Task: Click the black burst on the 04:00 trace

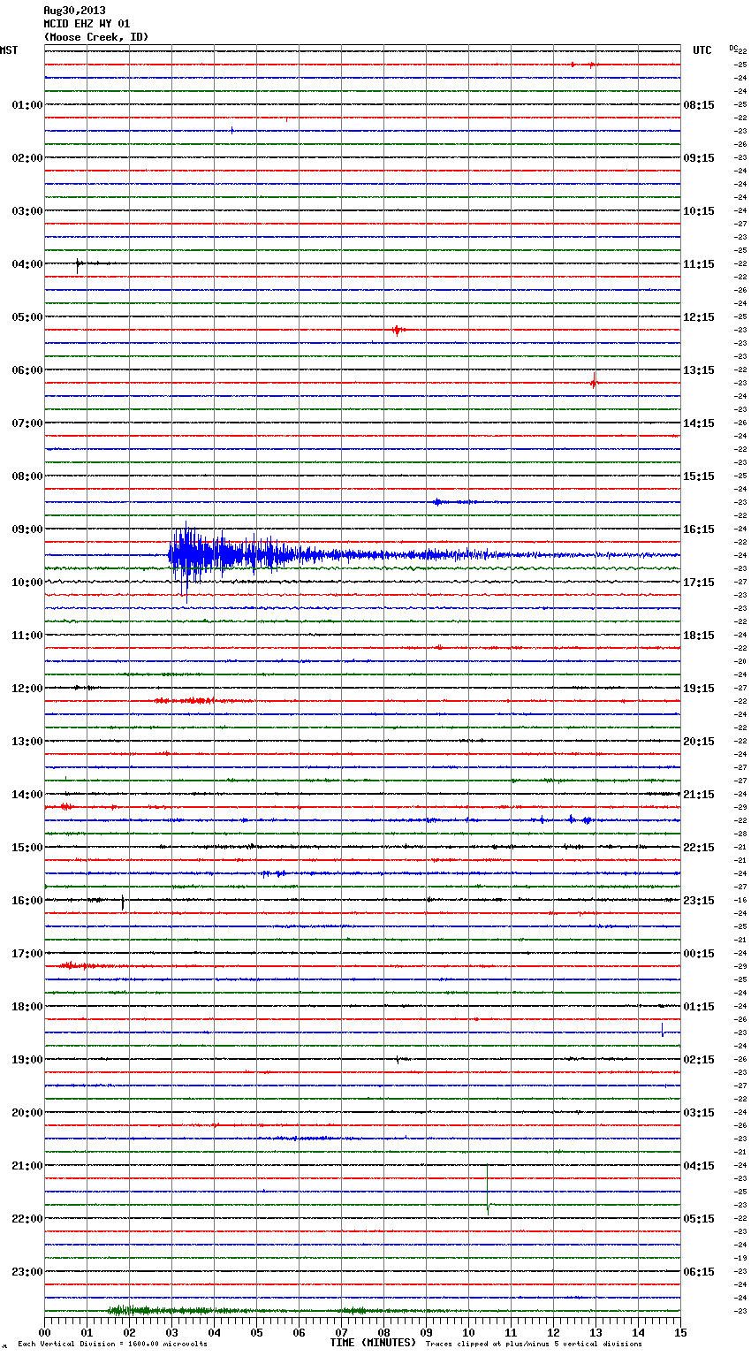Action: [x=79, y=264]
